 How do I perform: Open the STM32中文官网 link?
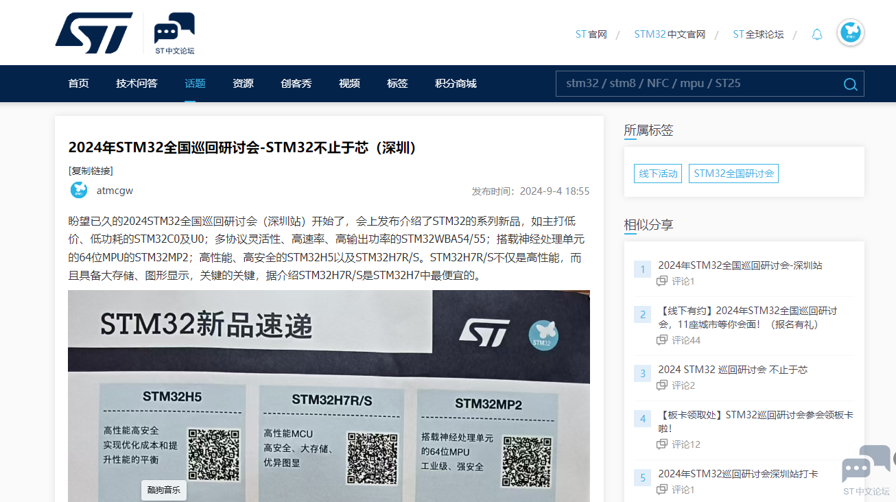tap(670, 34)
